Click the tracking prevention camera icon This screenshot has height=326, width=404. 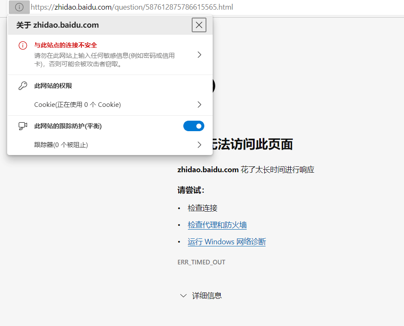23,126
